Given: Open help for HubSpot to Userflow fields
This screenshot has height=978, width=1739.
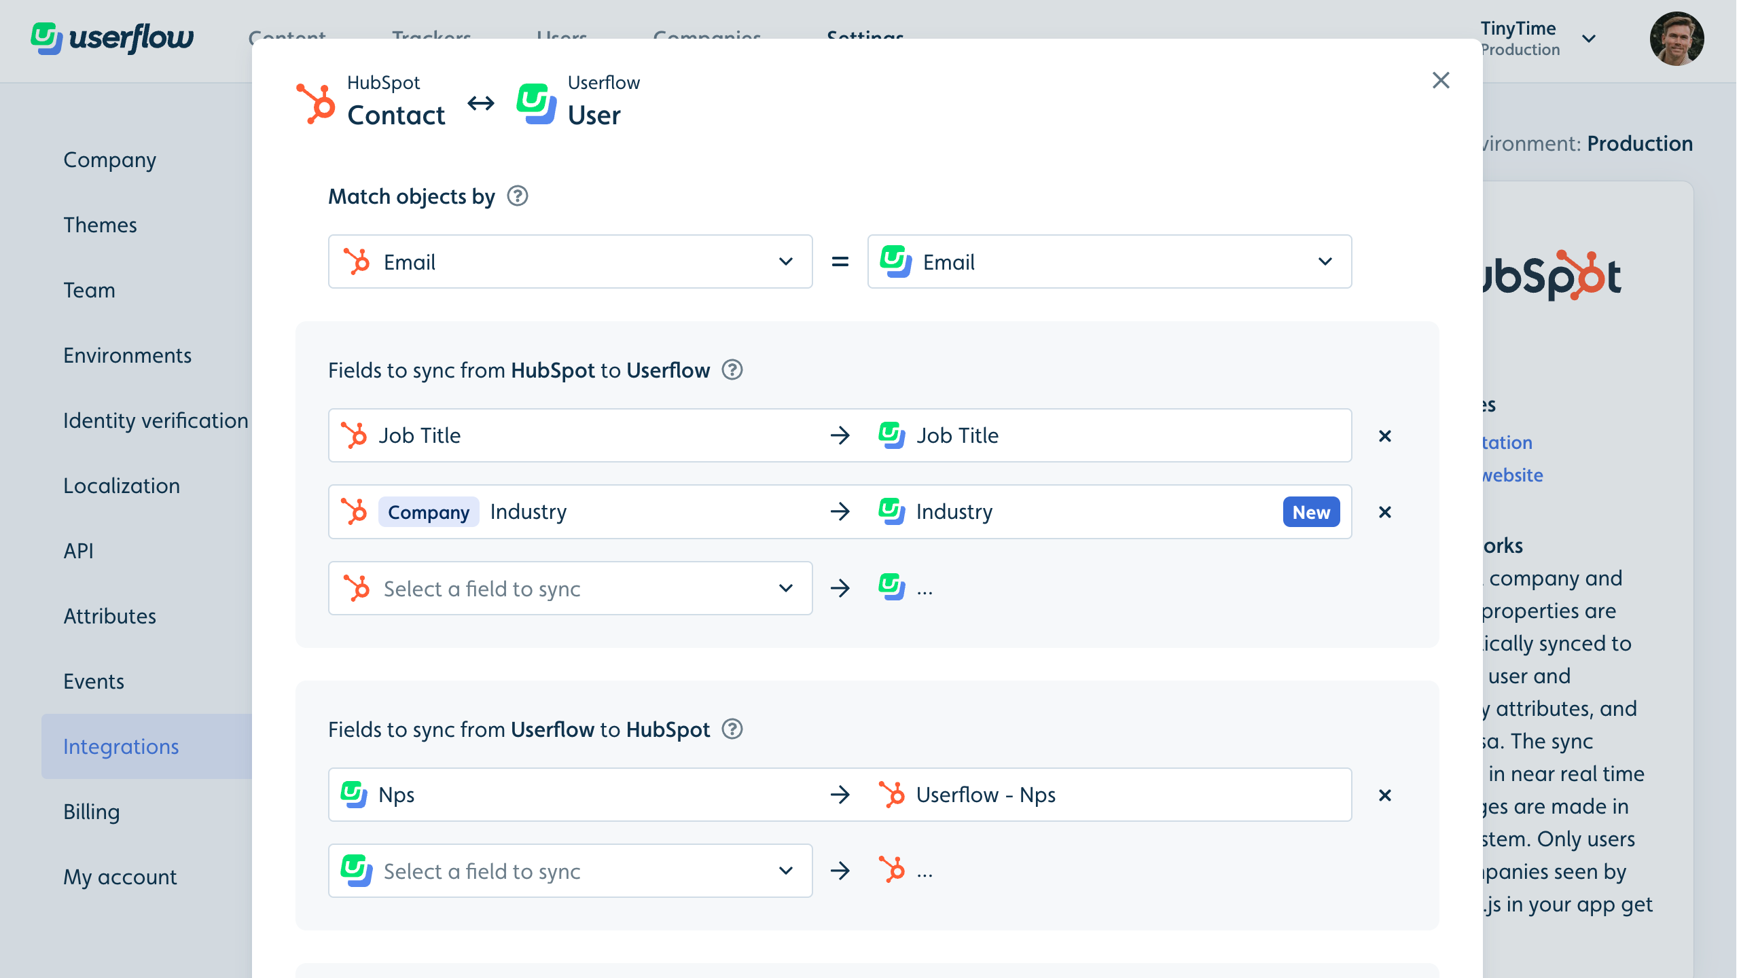Looking at the screenshot, I should tap(732, 370).
